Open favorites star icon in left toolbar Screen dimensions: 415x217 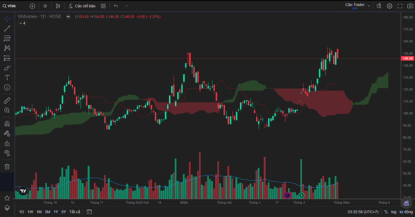point(7,198)
